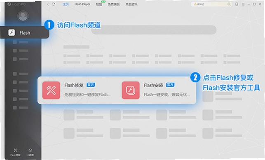Viewport: 265px width, 160px height.
Task: Click the search magnifier icon
Action: 229,4
